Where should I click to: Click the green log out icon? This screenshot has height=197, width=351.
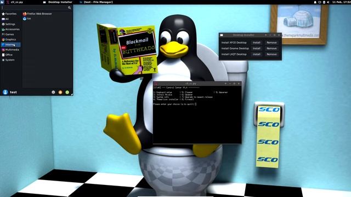click(x=67, y=92)
